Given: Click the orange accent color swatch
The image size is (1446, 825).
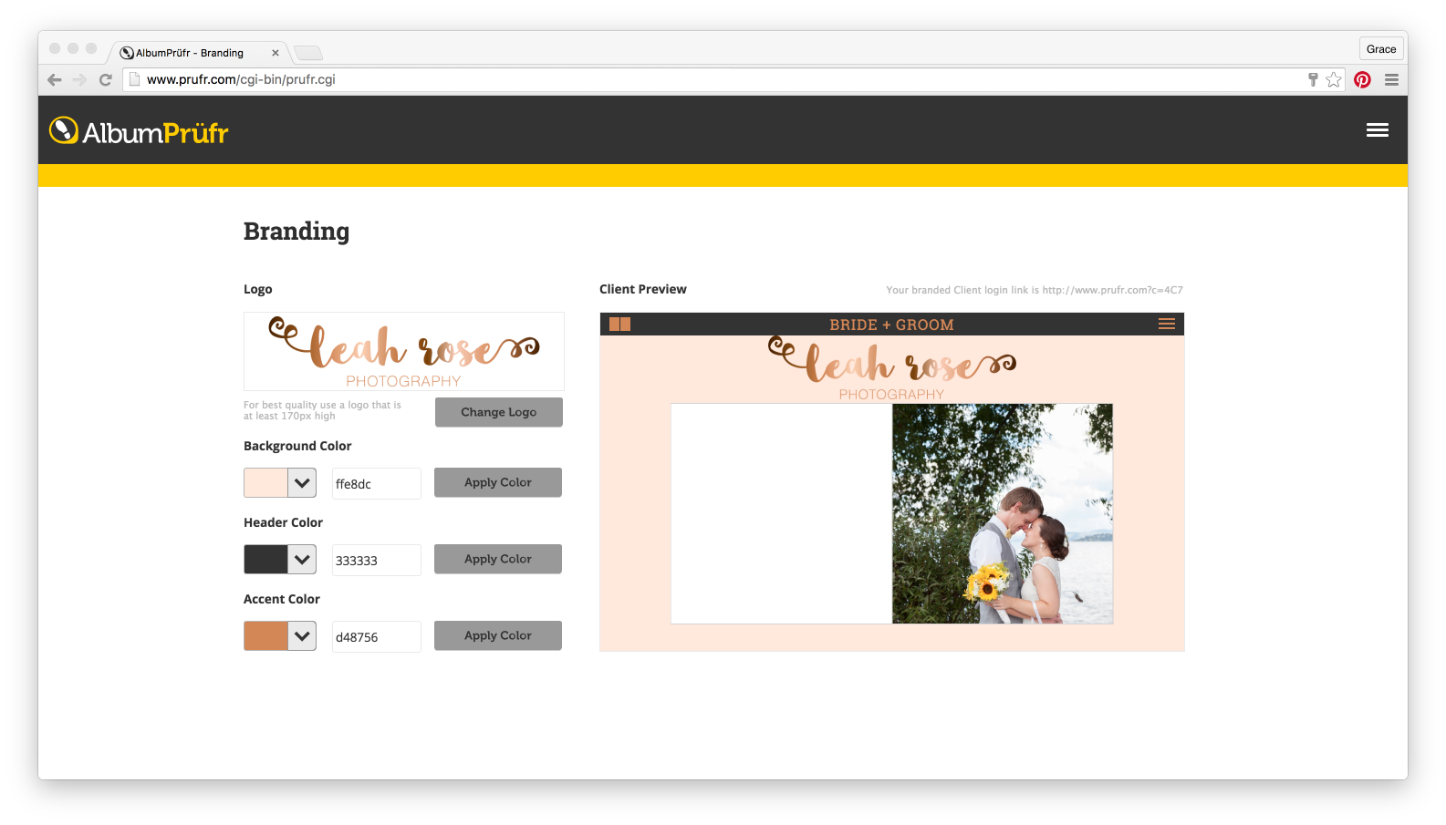Looking at the screenshot, I should coord(265,636).
